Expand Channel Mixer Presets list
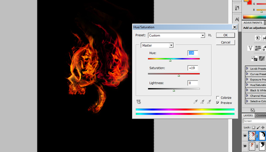266x152 pixels. pyautogui.click(x=247, y=95)
